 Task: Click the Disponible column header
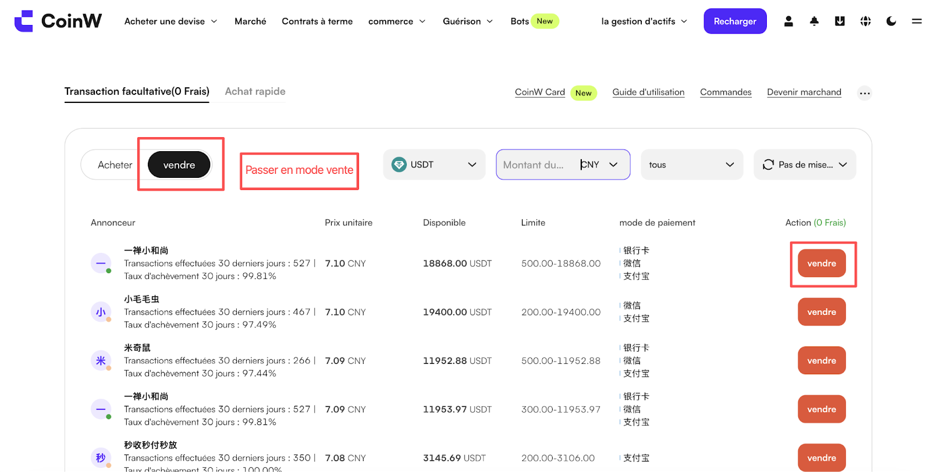coord(444,223)
